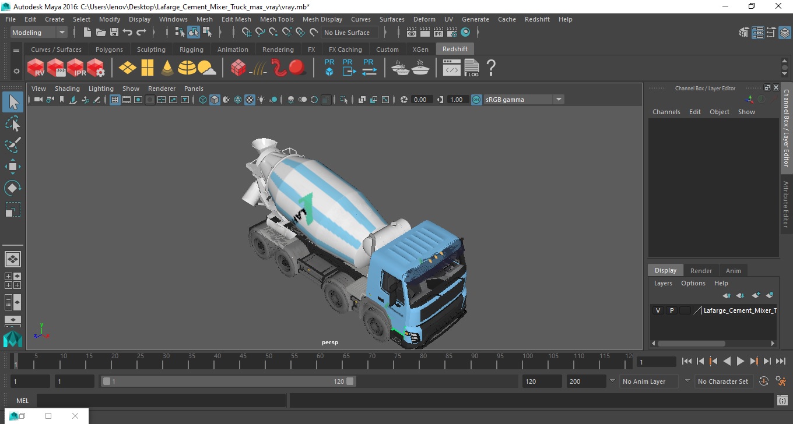This screenshot has width=793, height=424.
Task: Open viewport Shading menu
Action: (67, 89)
